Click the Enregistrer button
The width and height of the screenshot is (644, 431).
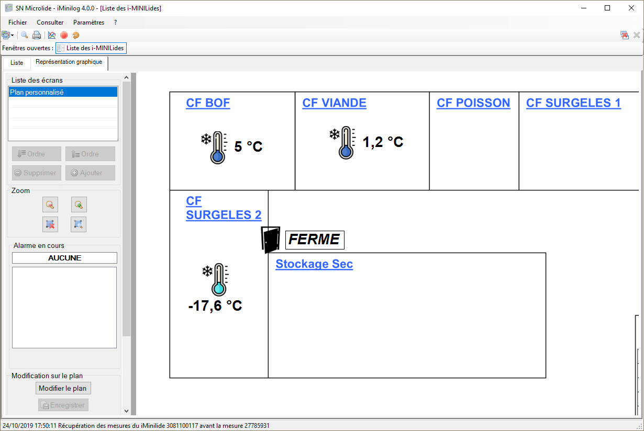63,405
